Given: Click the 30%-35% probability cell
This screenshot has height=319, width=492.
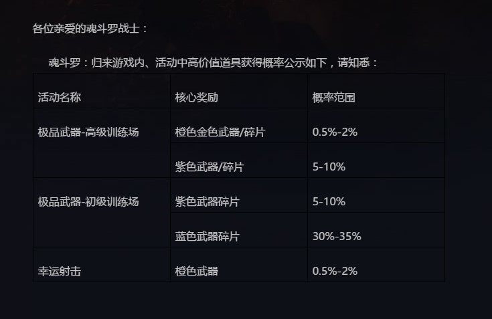Looking at the screenshot, I should [x=337, y=237].
